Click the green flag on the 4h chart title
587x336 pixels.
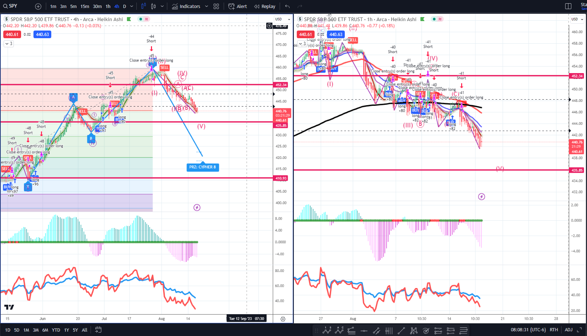click(x=129, y=19)
